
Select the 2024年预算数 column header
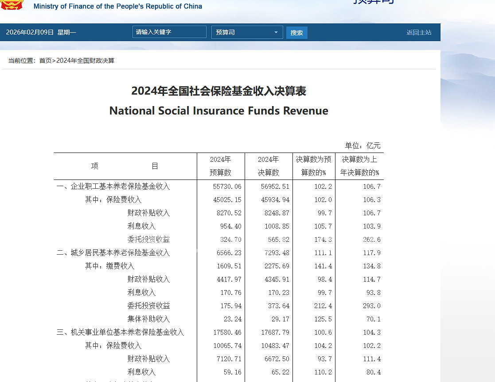point(220,166)
